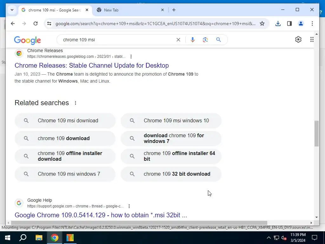Search by image with Lens icon

click(x=205, y=40)
